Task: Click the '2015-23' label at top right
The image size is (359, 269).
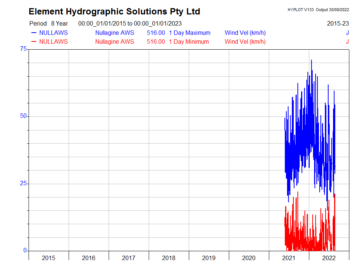Action: coord(338,23)
